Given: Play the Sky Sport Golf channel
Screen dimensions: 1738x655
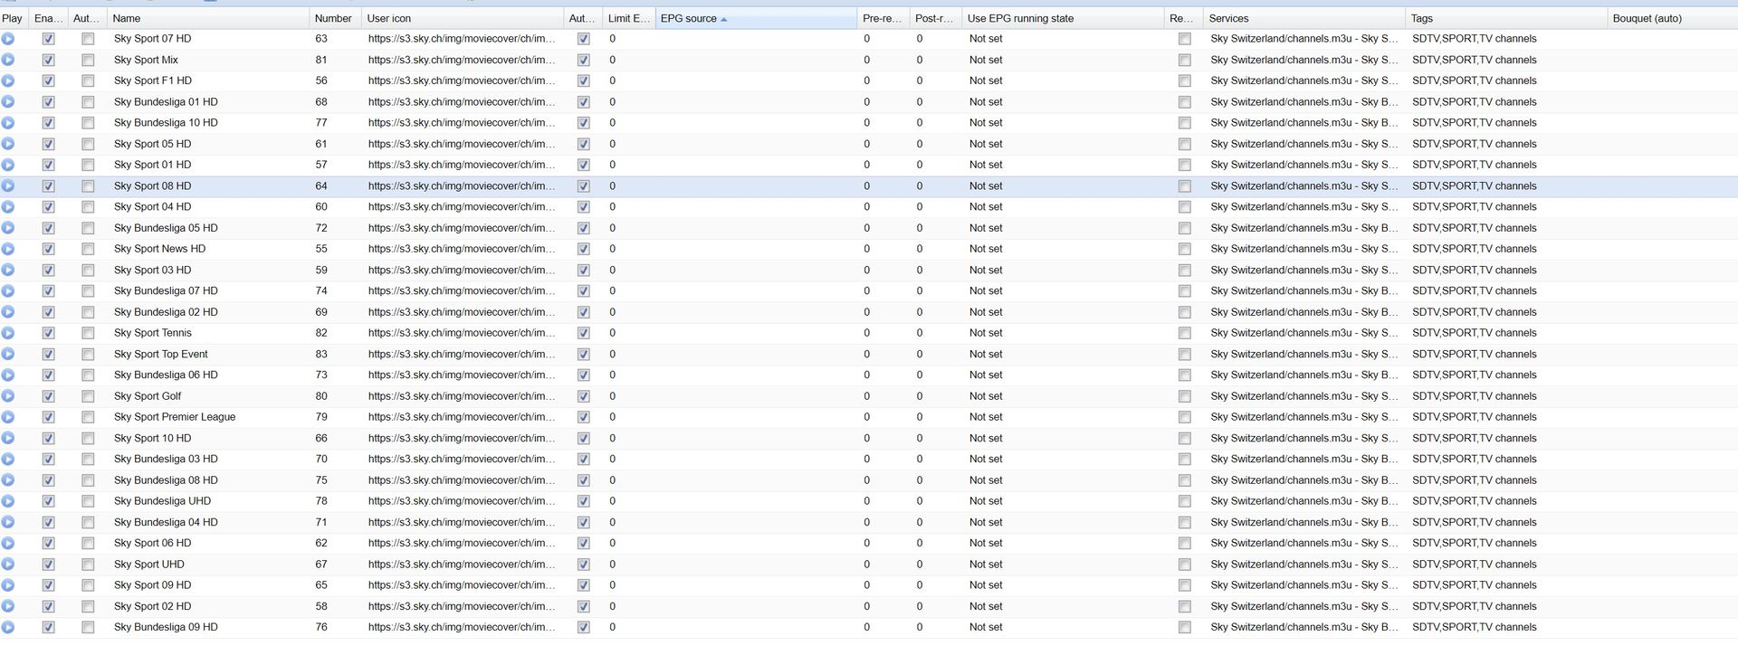Looking at the screenshot, I should click(8, 396).
